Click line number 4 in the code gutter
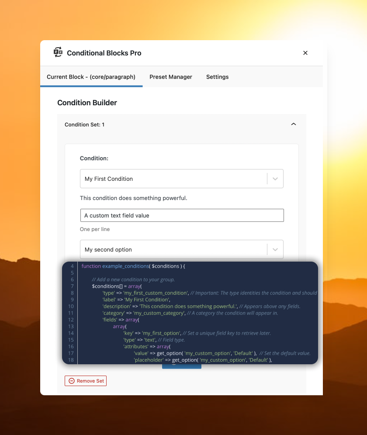 click(72, 266)
